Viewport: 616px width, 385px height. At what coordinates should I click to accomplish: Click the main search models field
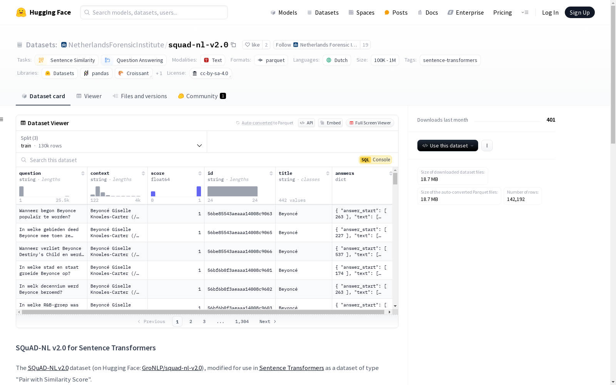click(x=154, y=12)
